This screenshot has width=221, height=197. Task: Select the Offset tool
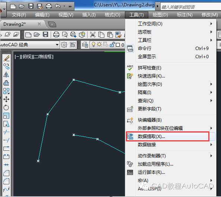(x=6, y=83)
